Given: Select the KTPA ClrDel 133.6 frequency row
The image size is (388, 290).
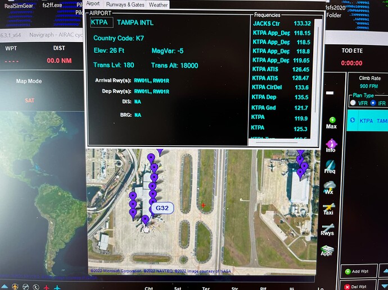Looking at the screenshot, I should tap(280, 88).
